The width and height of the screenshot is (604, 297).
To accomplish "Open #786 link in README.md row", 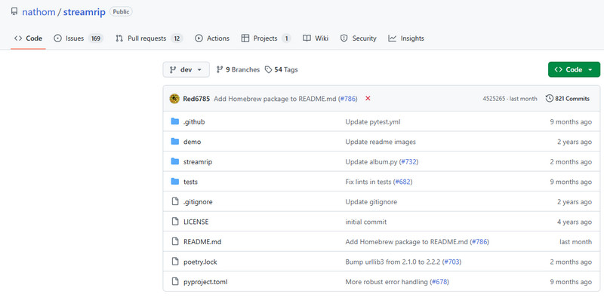I will pos(479,242).
